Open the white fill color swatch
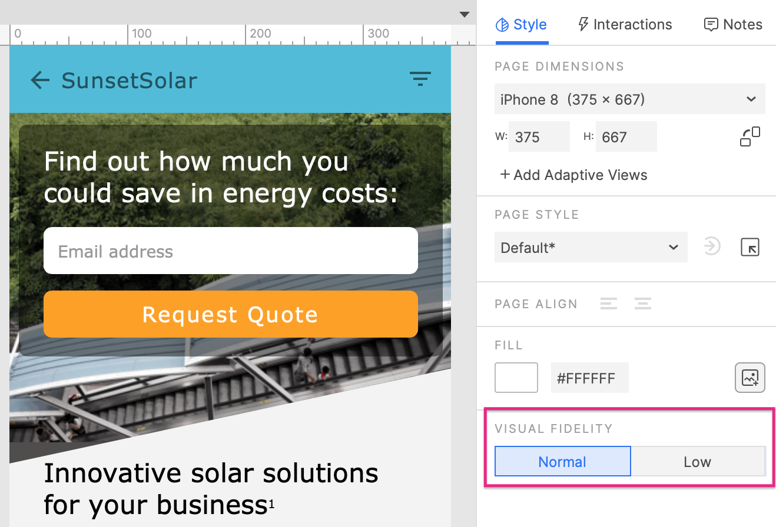776x527 pixels. tap(516, 378)
